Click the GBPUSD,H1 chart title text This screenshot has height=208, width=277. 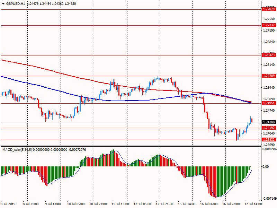[15, 4]
